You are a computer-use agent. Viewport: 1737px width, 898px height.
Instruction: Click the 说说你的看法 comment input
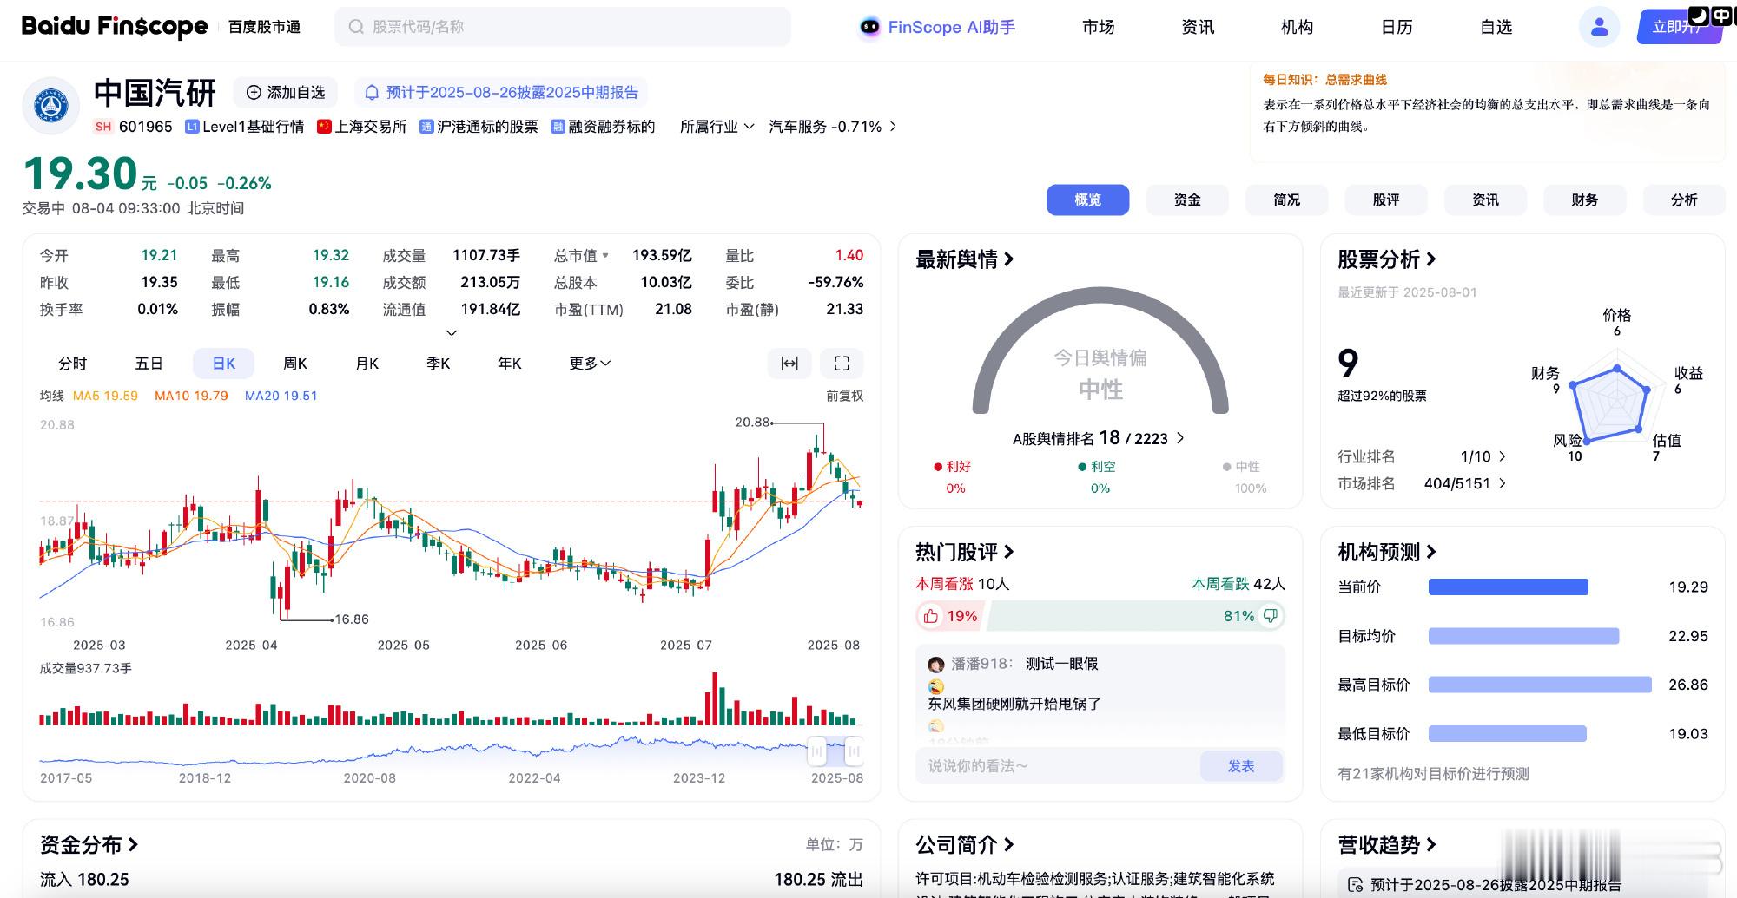[x=1058, y=766]
